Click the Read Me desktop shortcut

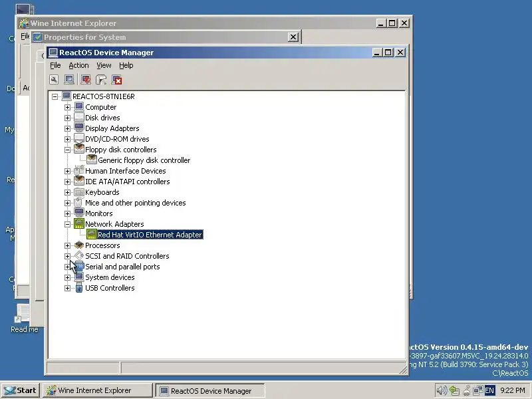coord(24,318)
